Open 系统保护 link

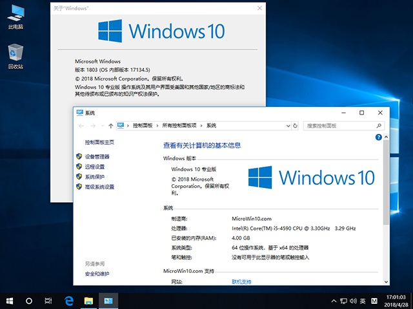coord(95,176)
